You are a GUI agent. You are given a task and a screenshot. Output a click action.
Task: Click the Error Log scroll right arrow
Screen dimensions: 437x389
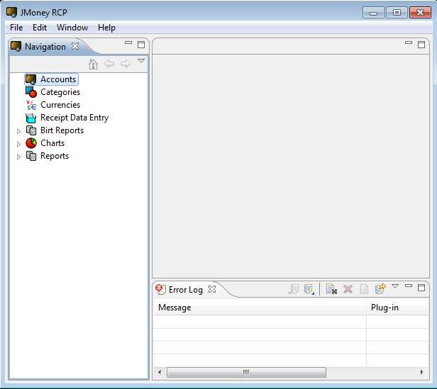(x=421, y=372)
